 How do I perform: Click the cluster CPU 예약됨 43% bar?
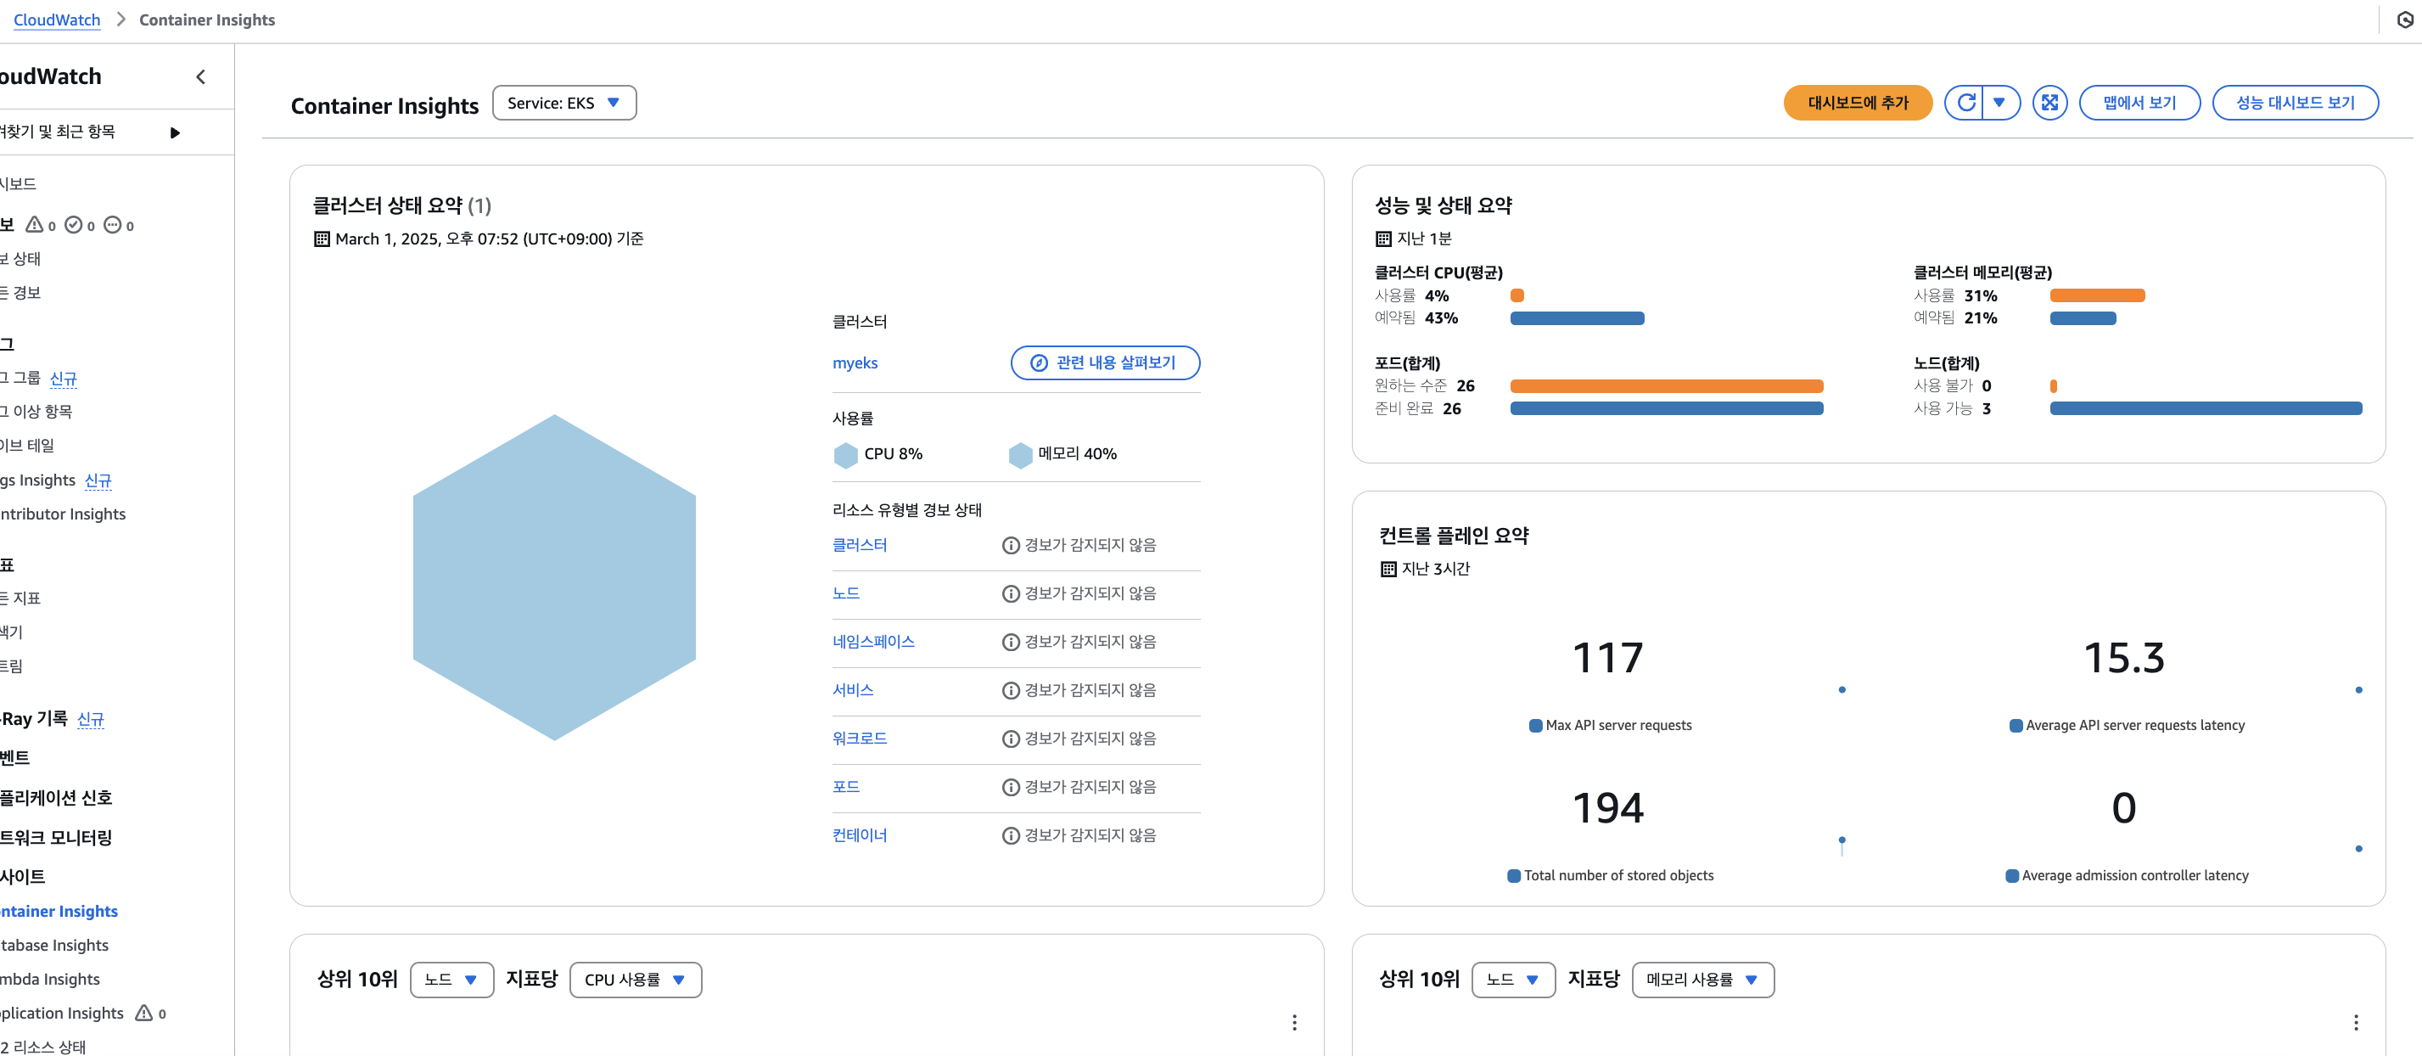1577,319
